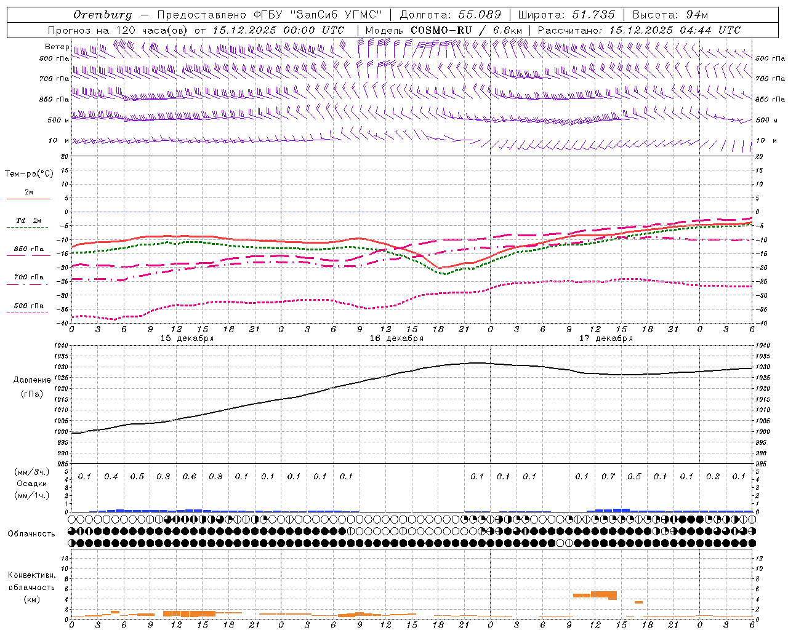Click the Давление pressure panel title

[32, 380]
